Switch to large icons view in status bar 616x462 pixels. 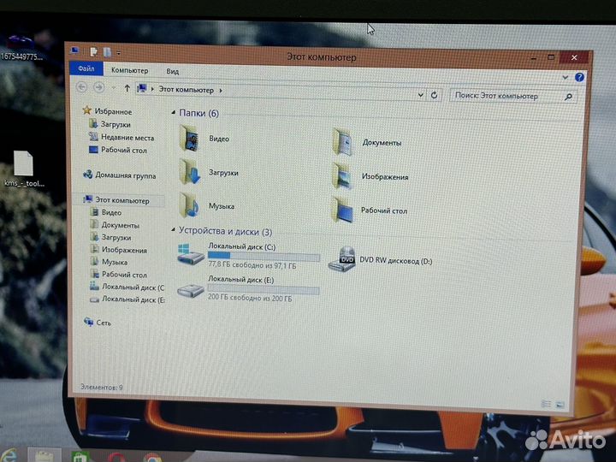tap(560, 404)
